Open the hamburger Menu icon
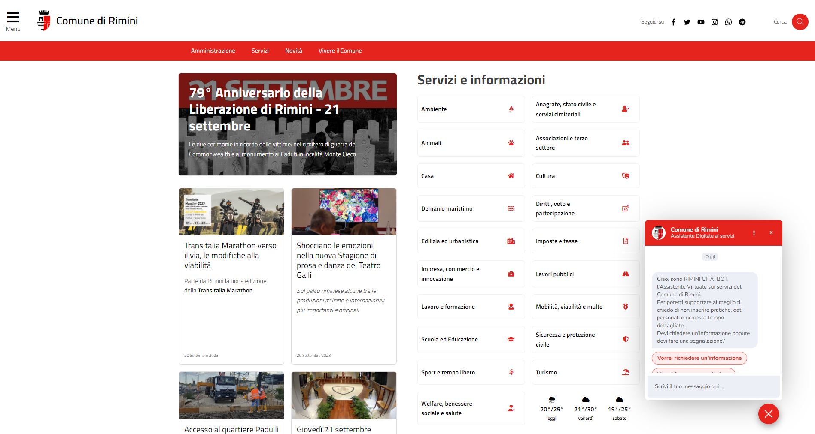The image size is (815, 434). pos(13,18)
